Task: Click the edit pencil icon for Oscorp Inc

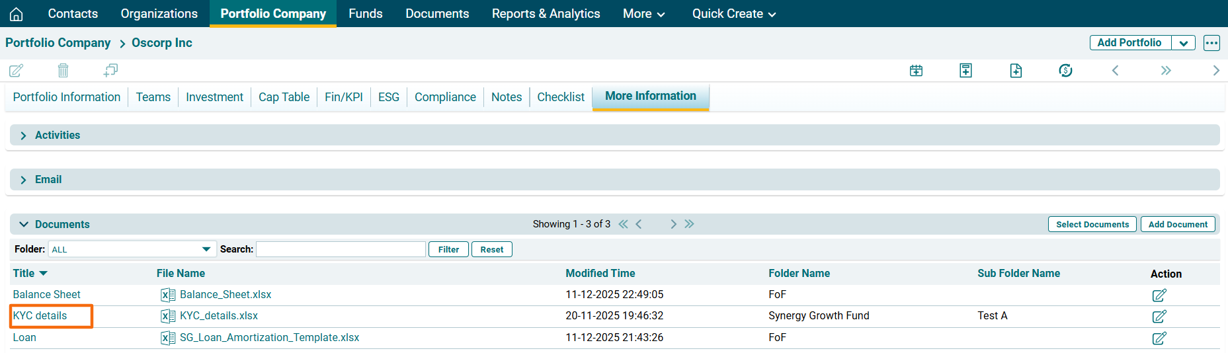Action: coord(17,71)
